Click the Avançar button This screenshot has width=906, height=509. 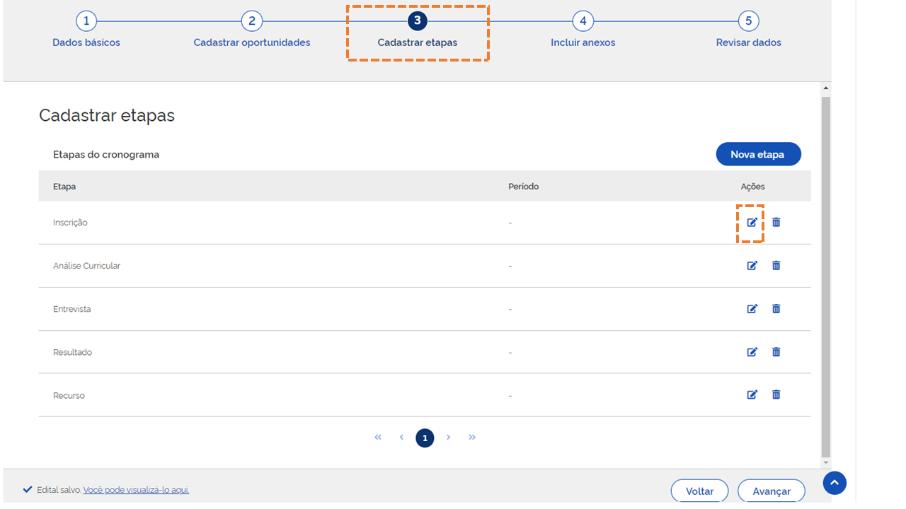coord(771,491)
